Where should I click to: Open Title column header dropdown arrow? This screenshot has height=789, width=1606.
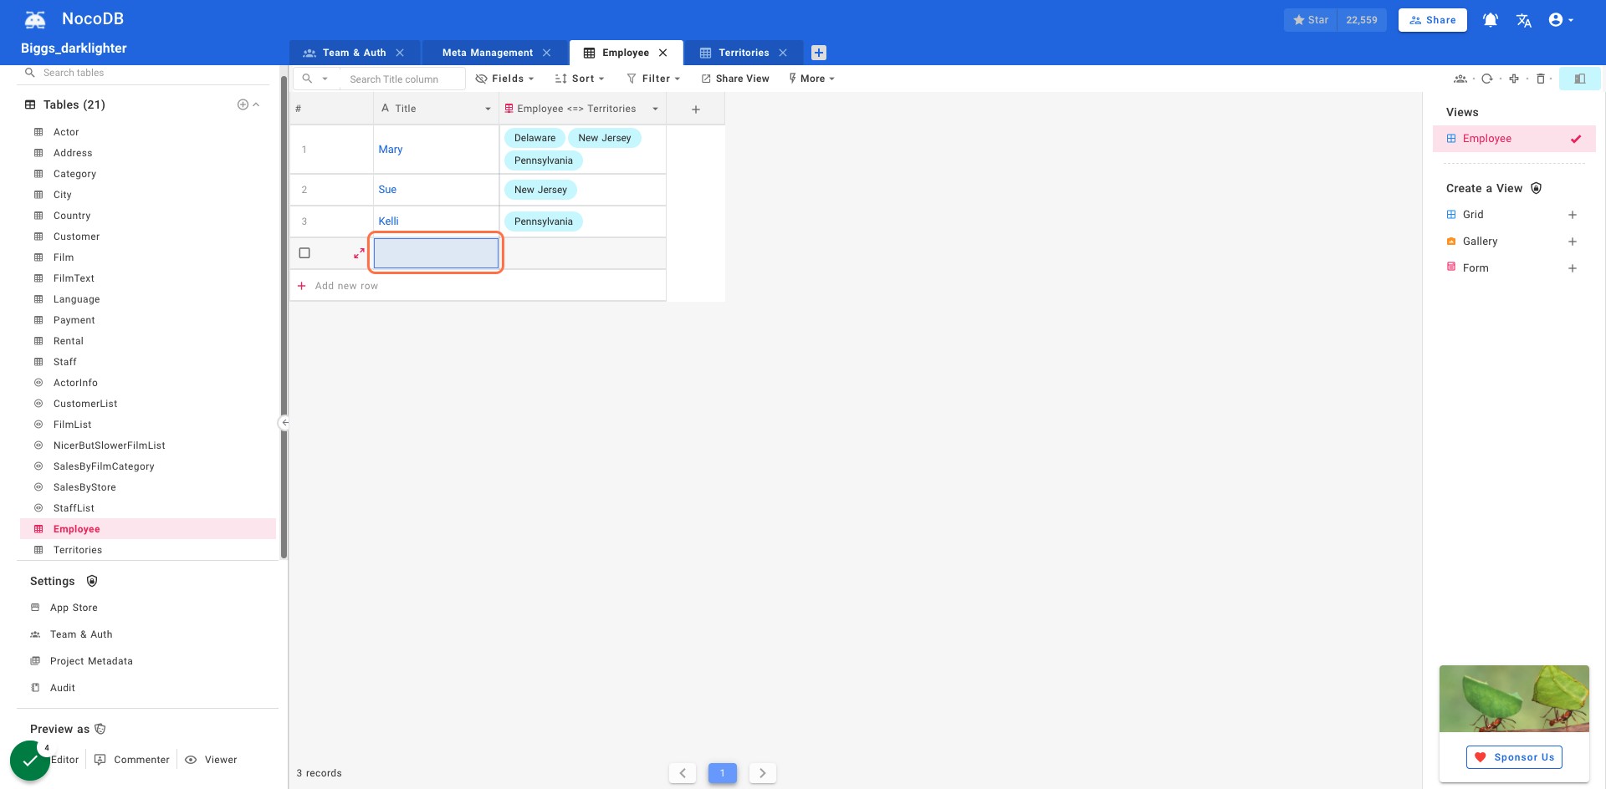pos(488,109)
